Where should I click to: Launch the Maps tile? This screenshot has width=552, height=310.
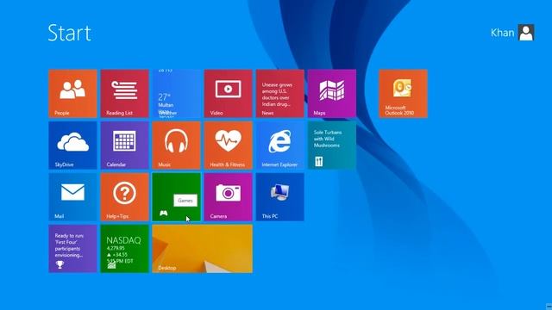click(331, 94)
